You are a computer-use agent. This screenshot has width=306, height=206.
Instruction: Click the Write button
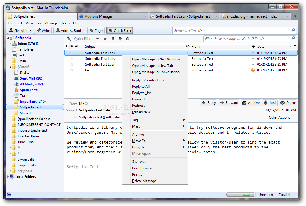tap(43, 31)
